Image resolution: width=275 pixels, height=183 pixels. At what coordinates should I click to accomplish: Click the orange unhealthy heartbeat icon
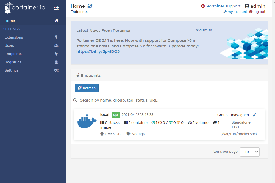coord(178,122)
